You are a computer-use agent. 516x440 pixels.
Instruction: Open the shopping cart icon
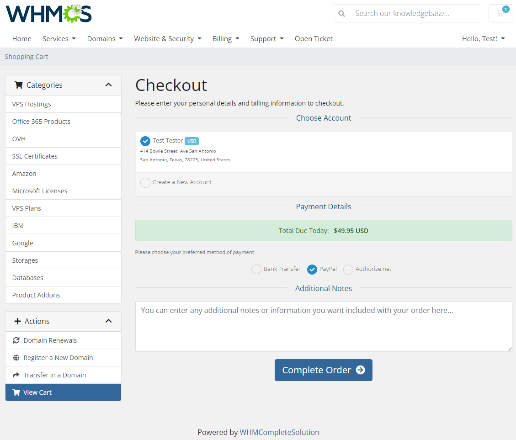coord(500,13)
